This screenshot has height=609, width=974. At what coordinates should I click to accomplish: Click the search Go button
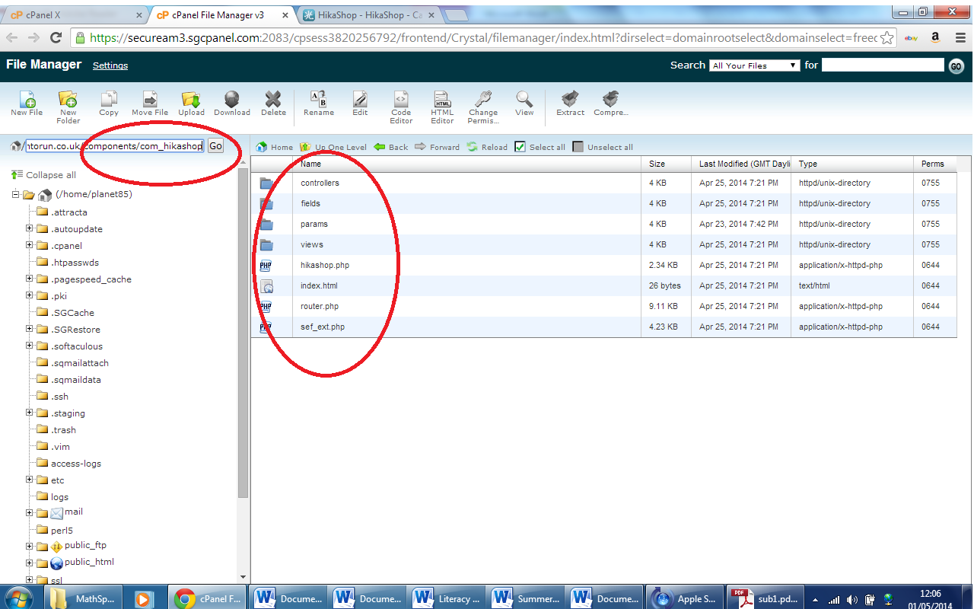point(956,66)
